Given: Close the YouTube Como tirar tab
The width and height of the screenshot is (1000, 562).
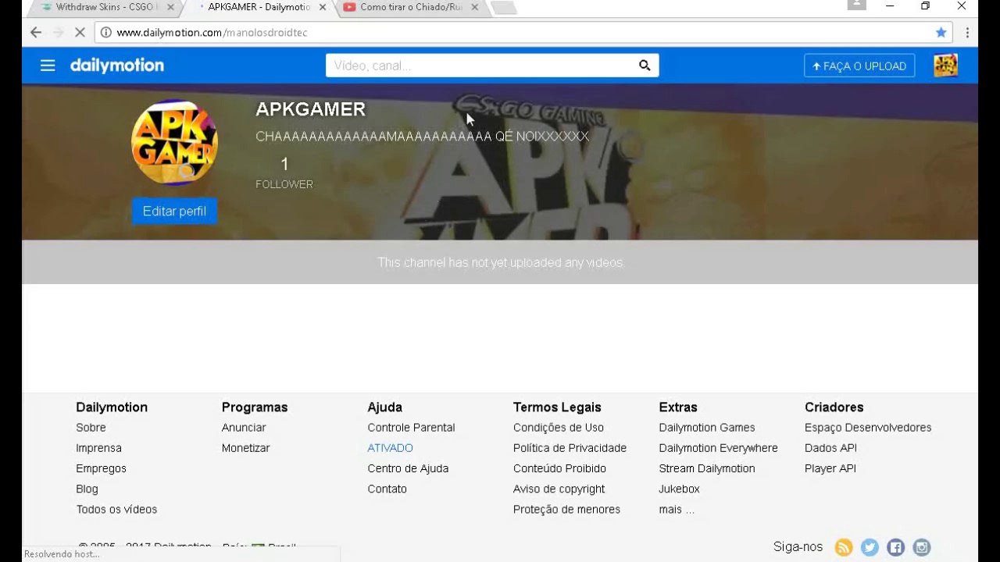Looking at the screenshot, I should click(x=474, y=7).
